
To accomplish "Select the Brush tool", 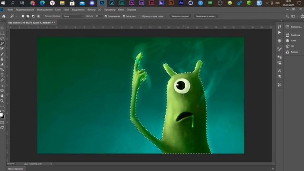I will click(2, 54).
